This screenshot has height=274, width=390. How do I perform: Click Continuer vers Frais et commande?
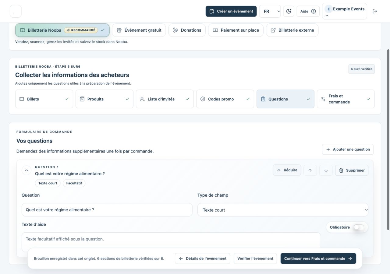point(318,258)
